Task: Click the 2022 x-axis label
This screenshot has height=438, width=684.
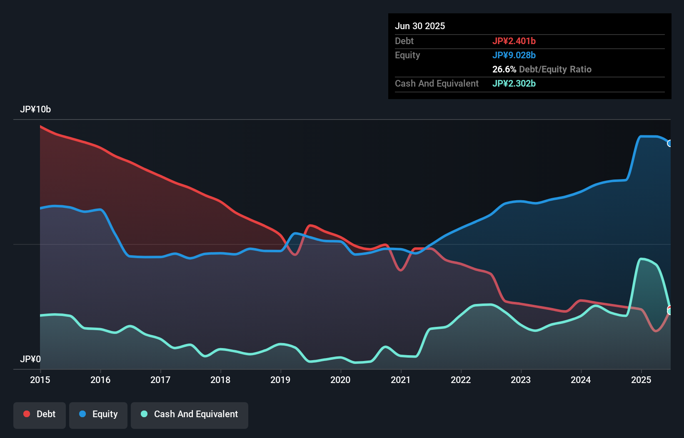Action: [x=461, y=380]
